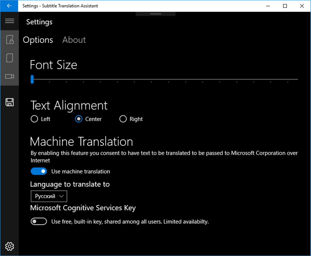The image size is (311, 256).
Task: Select Right text alignment
Action: pos(123,119)
